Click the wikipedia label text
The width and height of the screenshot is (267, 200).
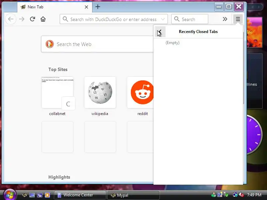(100, 114)
